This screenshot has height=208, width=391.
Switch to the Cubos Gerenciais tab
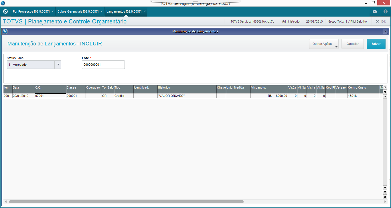click(78, 11)
